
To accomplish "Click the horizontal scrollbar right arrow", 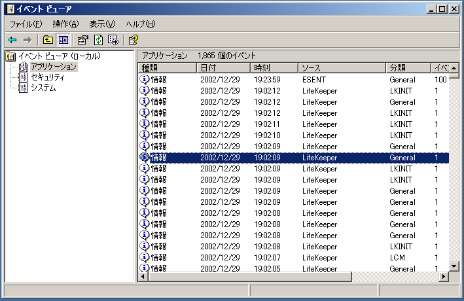I will [x=444, y=277].
